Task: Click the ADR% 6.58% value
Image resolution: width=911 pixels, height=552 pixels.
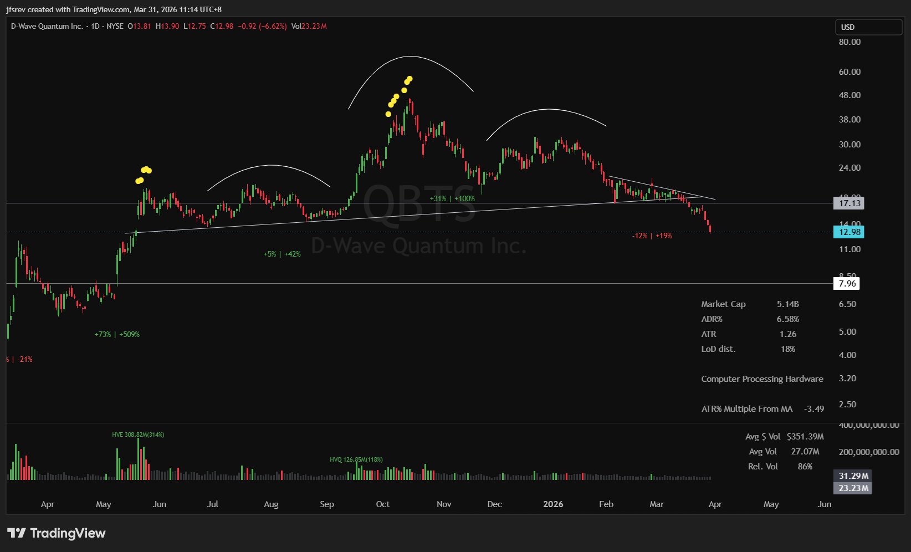Action: point(787,319)
